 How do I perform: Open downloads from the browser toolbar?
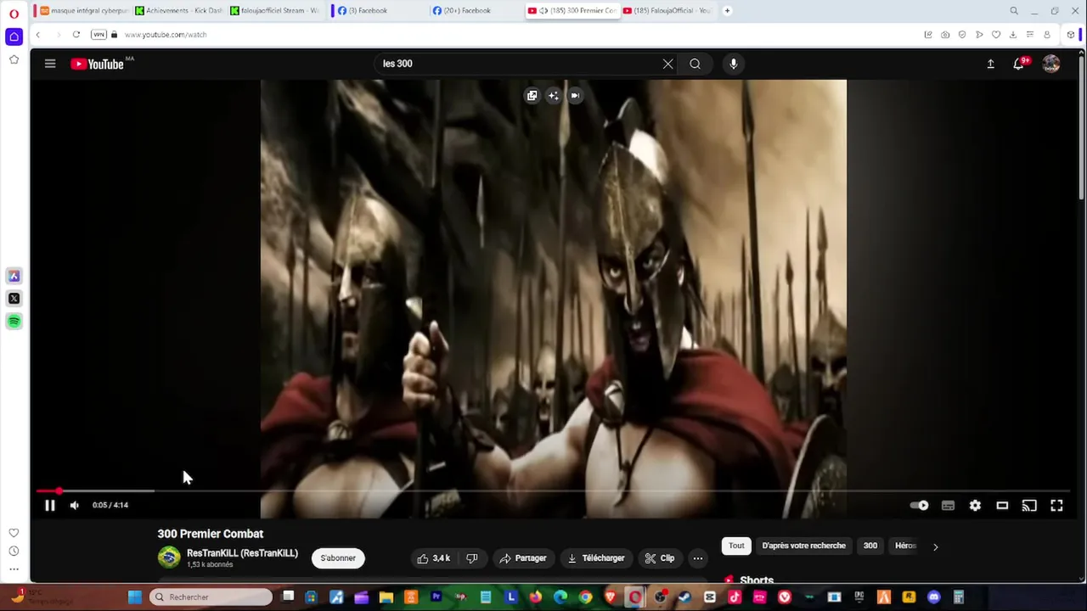1012,35
